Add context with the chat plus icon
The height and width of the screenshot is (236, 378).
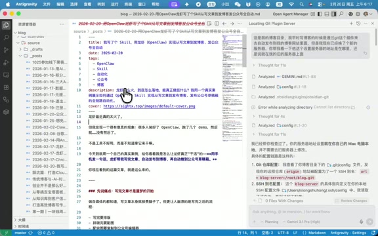[x=255, y=222]
